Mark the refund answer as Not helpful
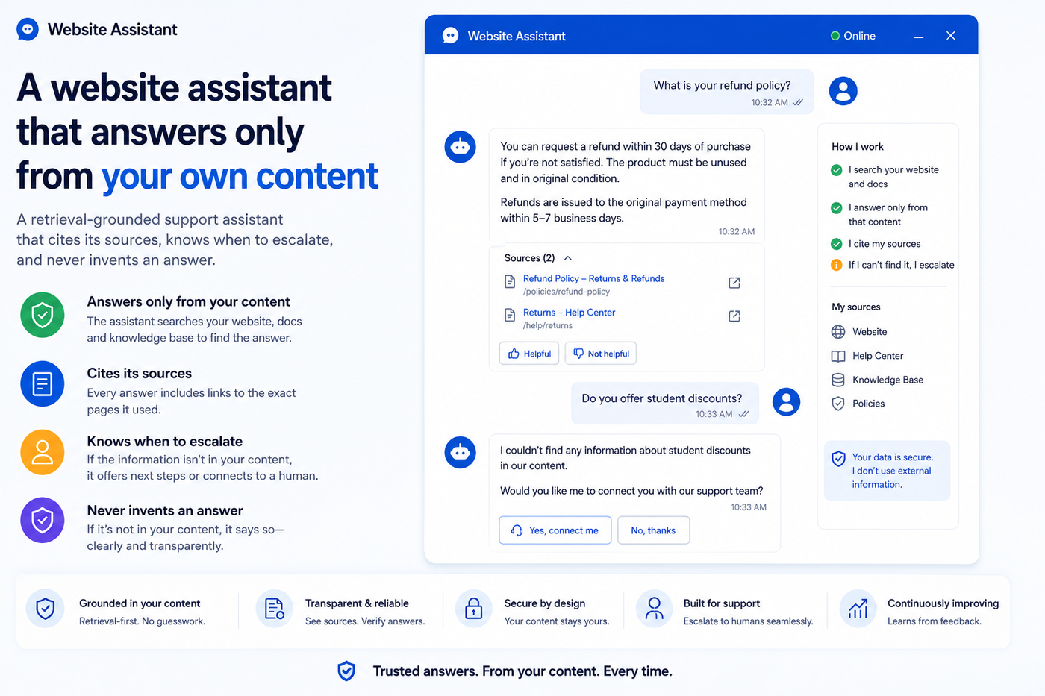 [601, 354]
